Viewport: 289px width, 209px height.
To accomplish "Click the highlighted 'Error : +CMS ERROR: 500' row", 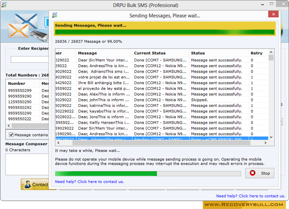I will [x=162, y=138].
